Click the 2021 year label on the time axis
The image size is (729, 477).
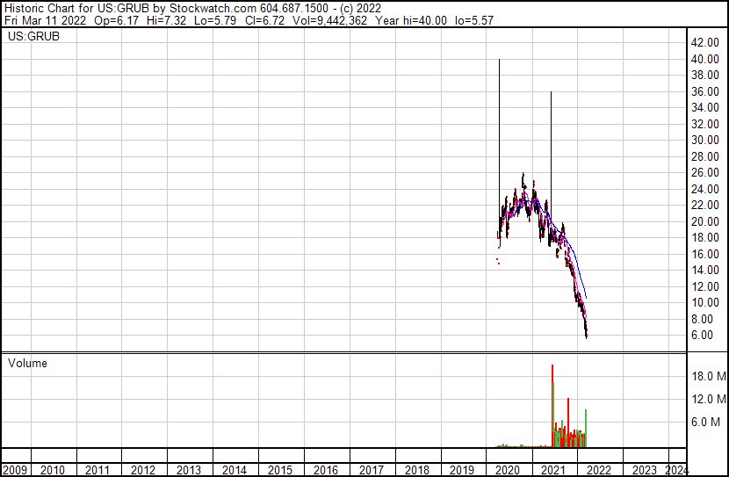[552, 470]
